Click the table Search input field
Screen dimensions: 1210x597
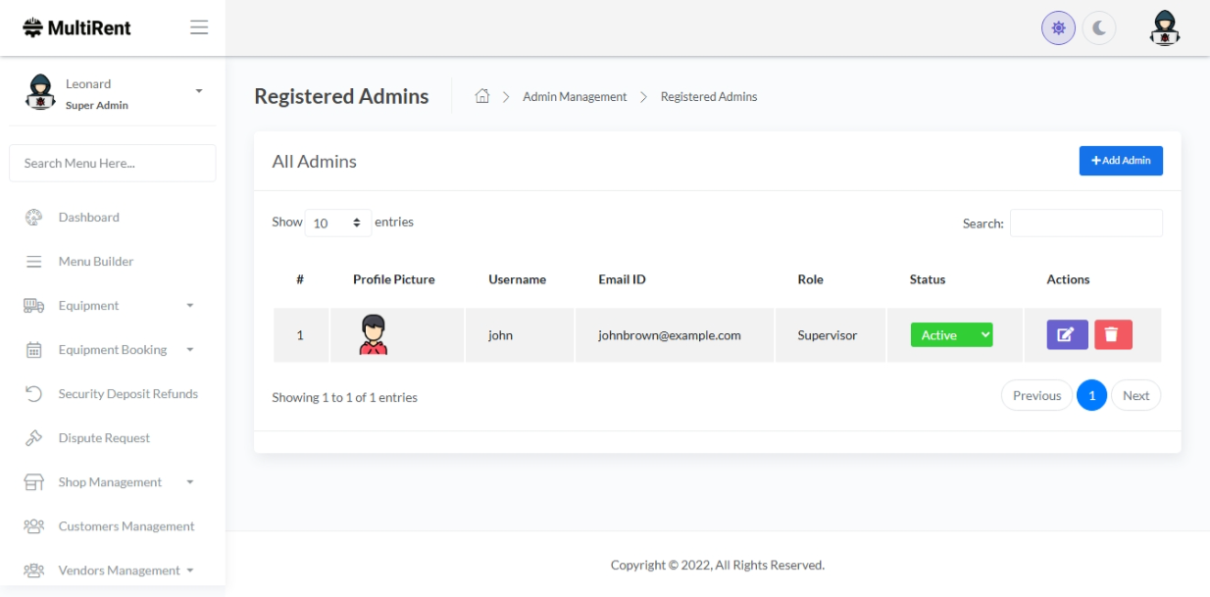pos(1085,224)
